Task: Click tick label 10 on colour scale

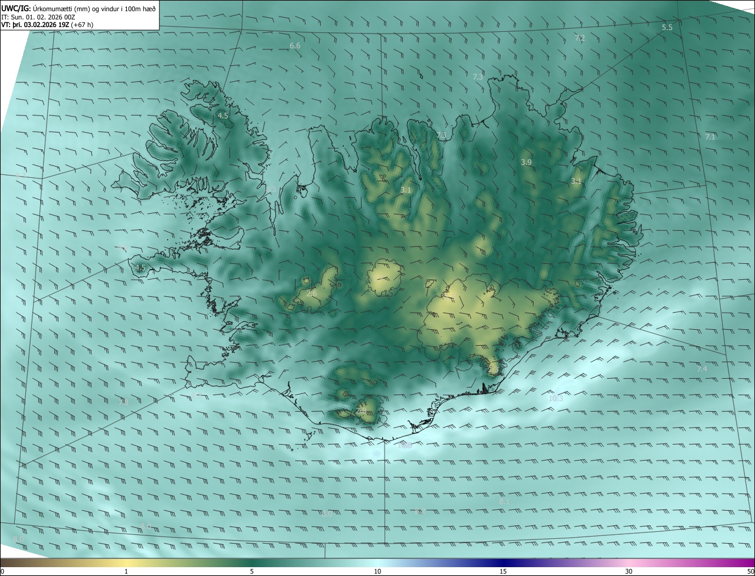Action: (x=377, y=572)
